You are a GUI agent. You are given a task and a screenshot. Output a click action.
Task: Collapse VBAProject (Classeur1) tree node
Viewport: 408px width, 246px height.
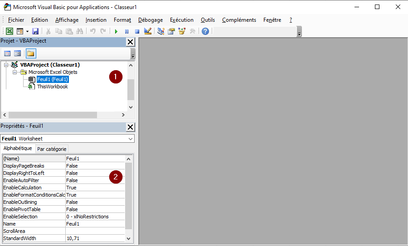pyautogui.click(x=6, y=65)
